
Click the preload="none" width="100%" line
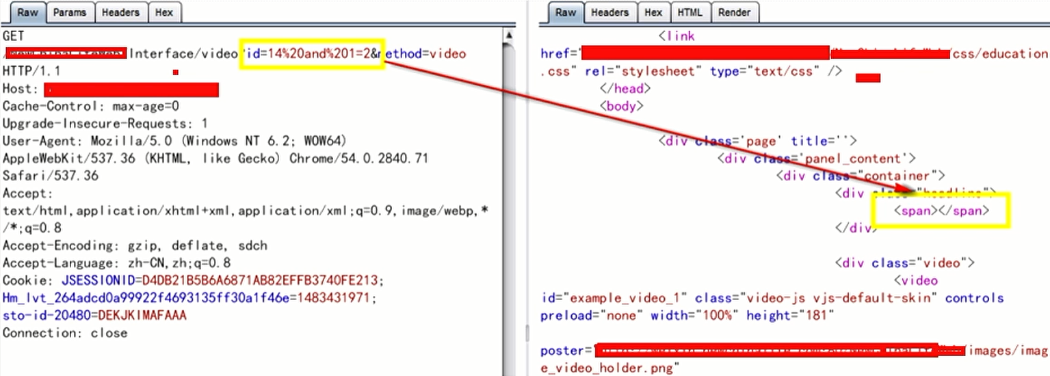click(x=687, y=316)
